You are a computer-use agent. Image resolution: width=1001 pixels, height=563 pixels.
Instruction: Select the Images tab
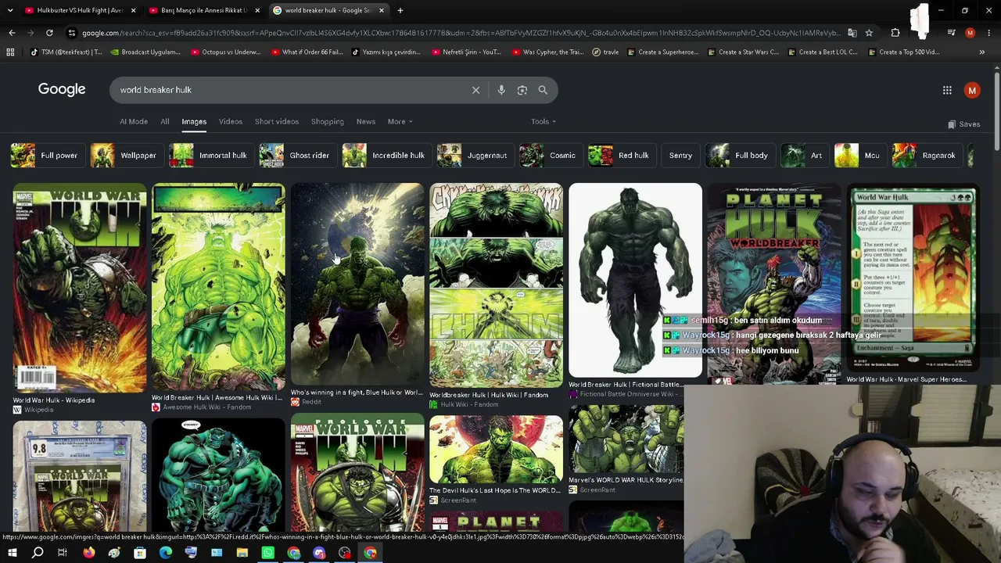[x=194, y=122]
